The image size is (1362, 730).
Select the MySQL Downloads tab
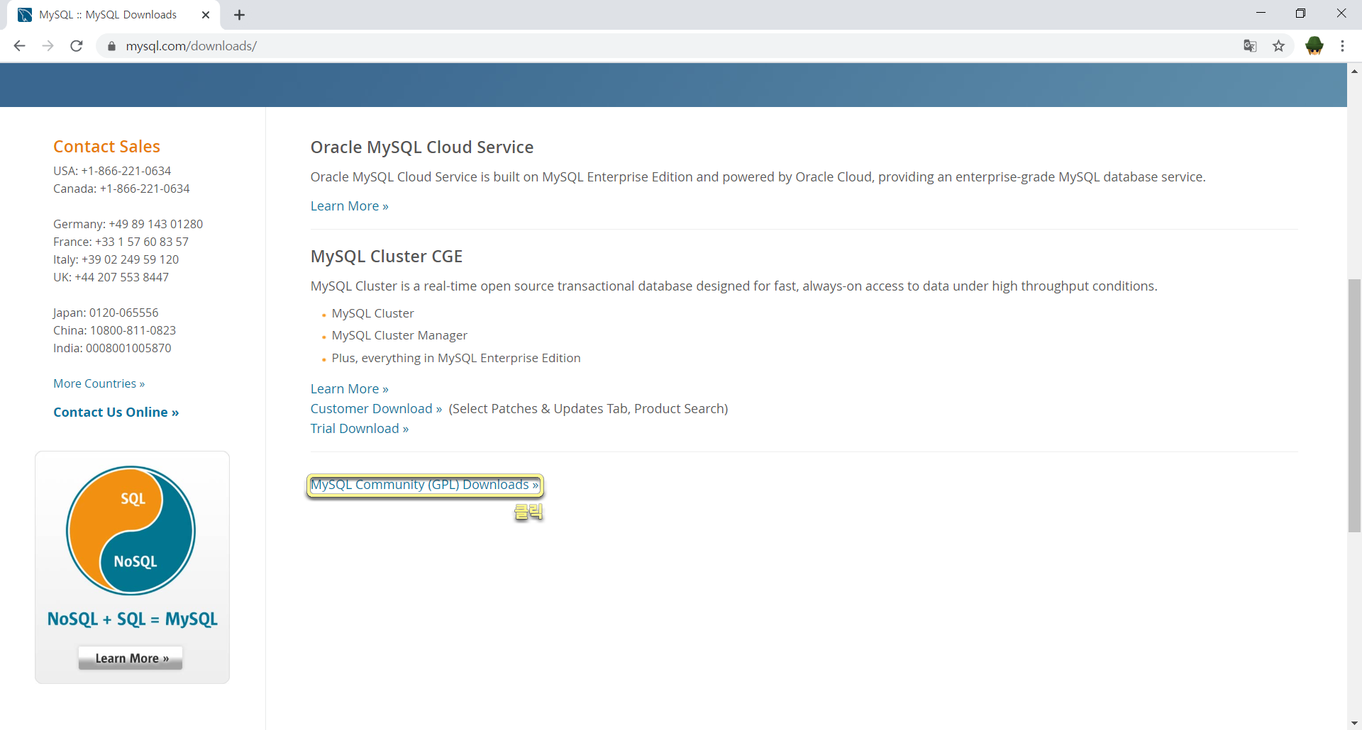113,15
